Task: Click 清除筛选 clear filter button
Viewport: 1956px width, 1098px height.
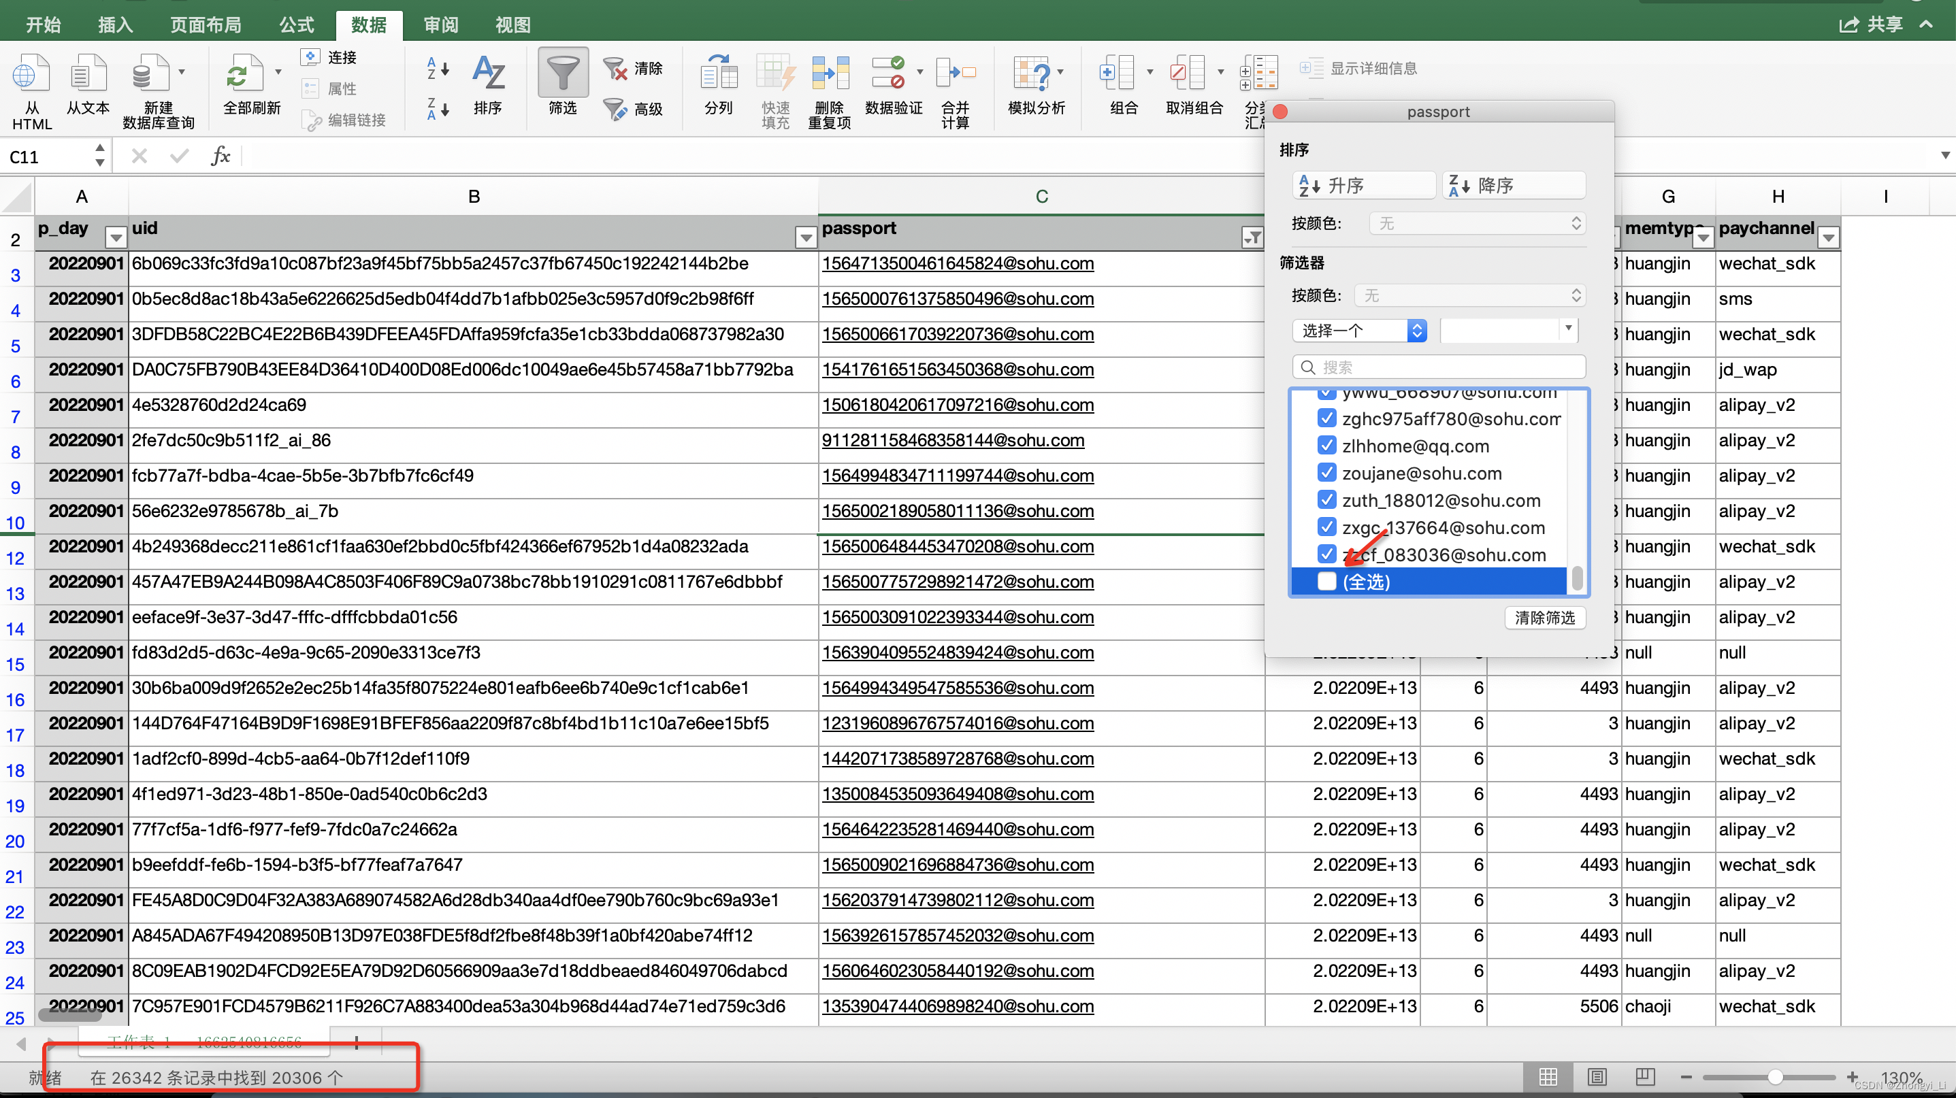Action: pos(1544,618)
